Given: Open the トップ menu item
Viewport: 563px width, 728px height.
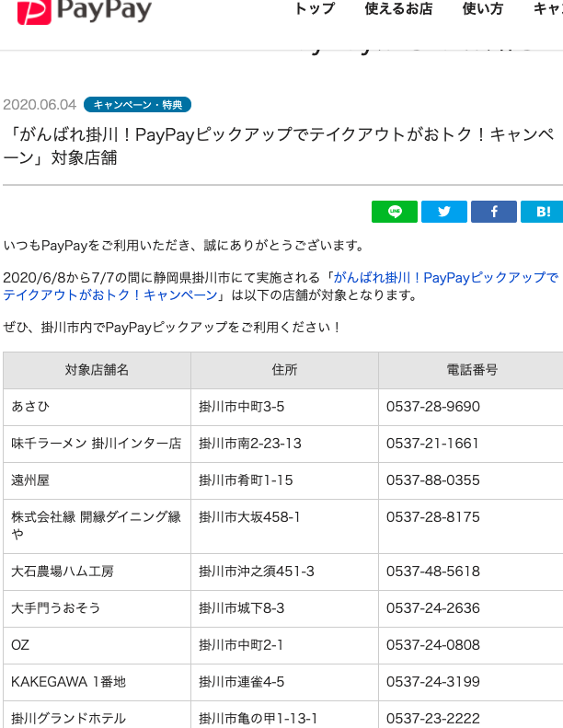Looking at the screenshot, I should pyautogui.click(x=315, y=8).
